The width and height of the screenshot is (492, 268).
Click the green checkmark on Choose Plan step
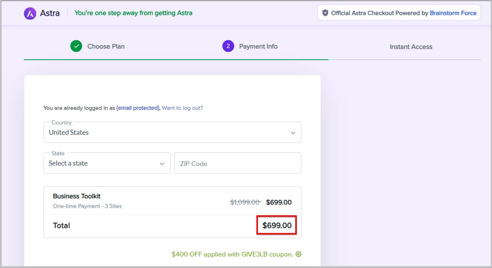[x=76, y=46]
